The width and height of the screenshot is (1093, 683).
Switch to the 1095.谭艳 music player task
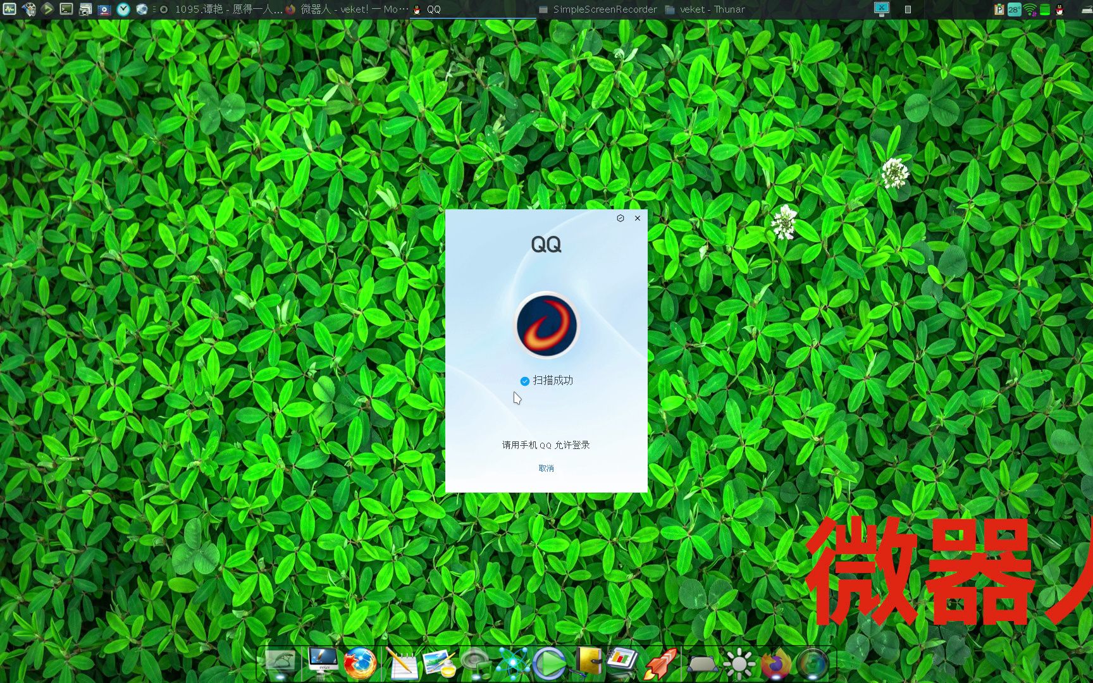coord(221,9)
